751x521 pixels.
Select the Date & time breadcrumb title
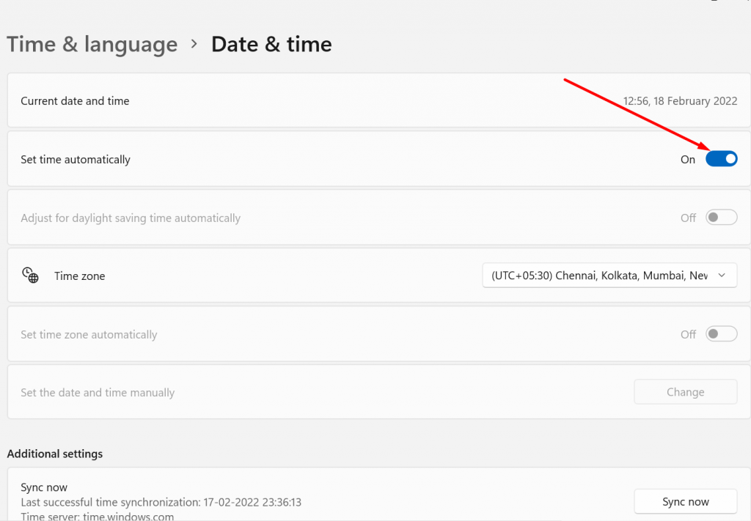click(271, 44)
